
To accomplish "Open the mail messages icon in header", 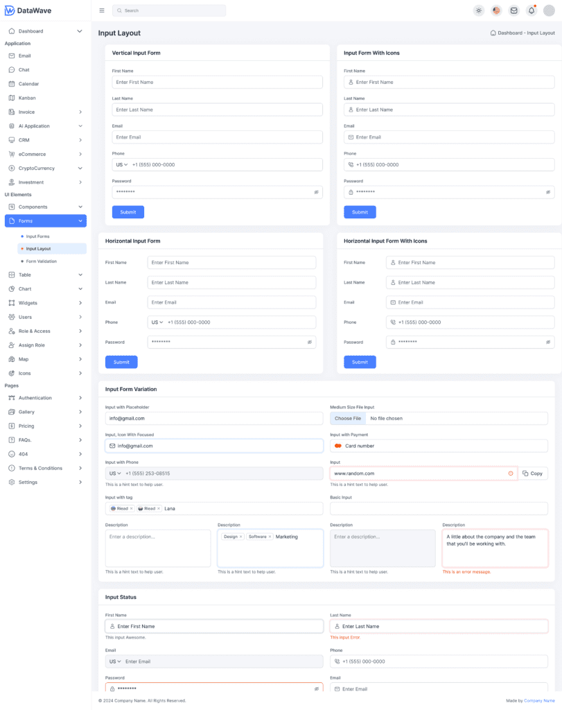I will (x=513, y=10).
